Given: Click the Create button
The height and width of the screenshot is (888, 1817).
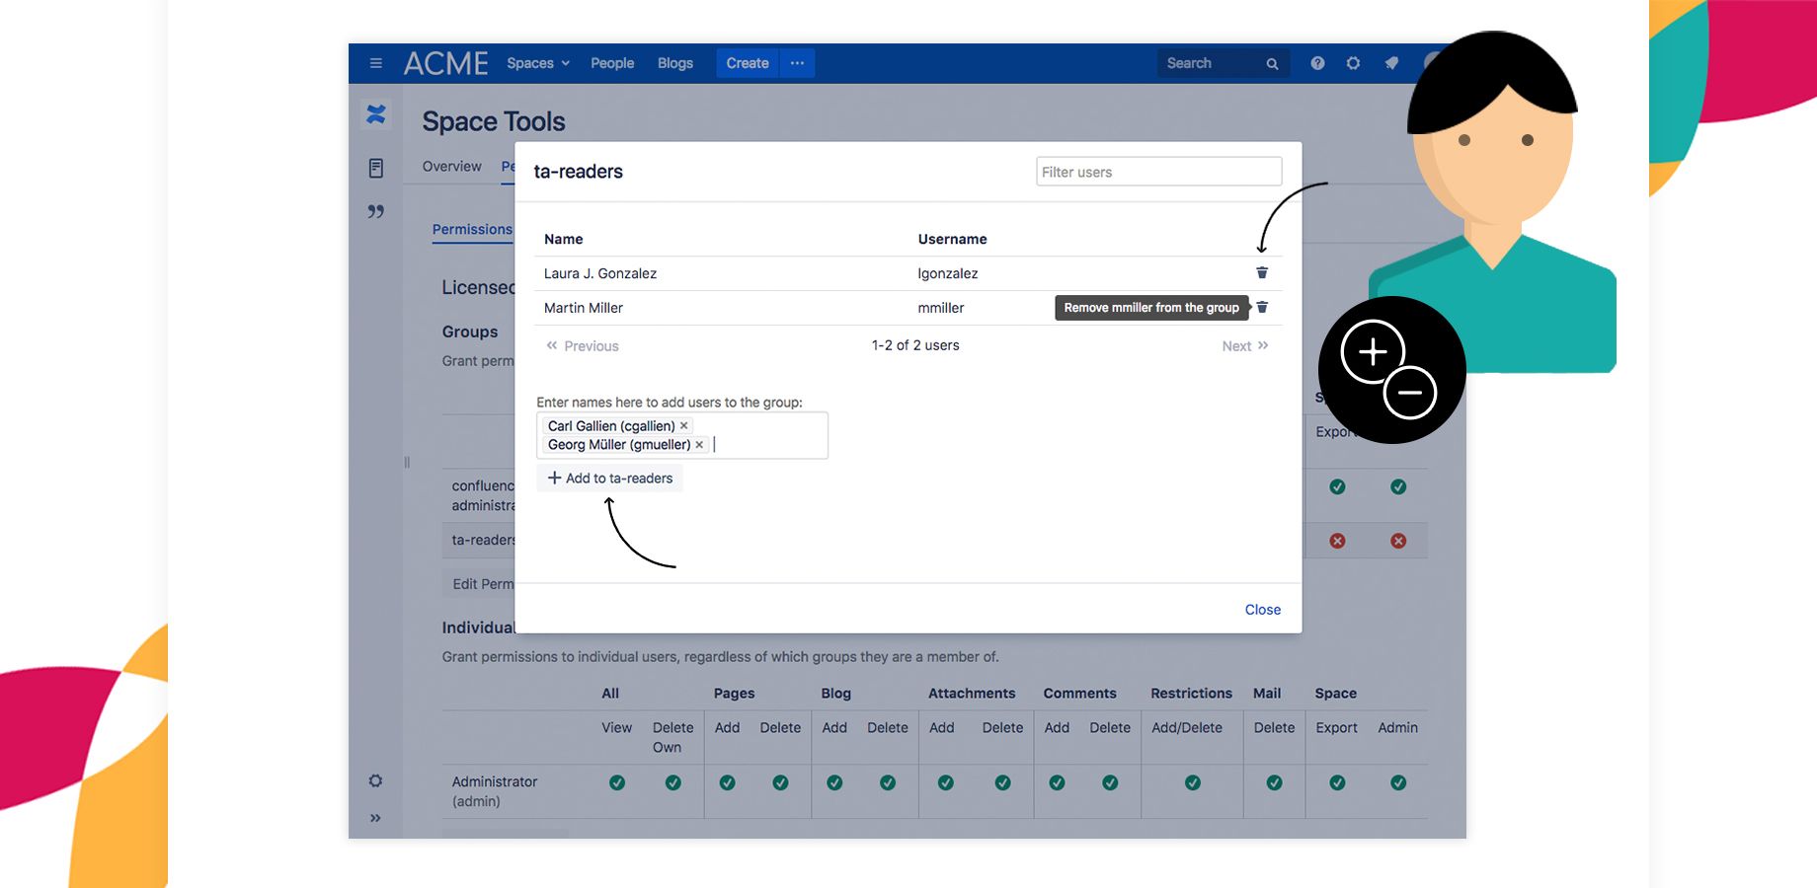Looking at the screenshot, I should pos(748,63).
